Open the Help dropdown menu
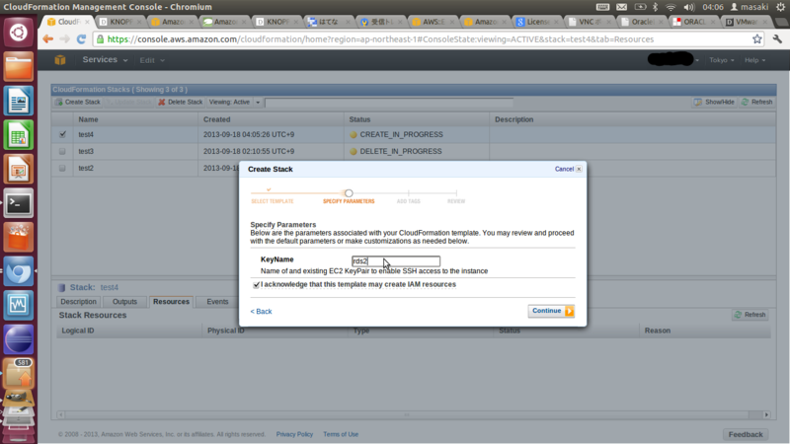The height and width of the screenshot is (444, 790). (754, 60)
